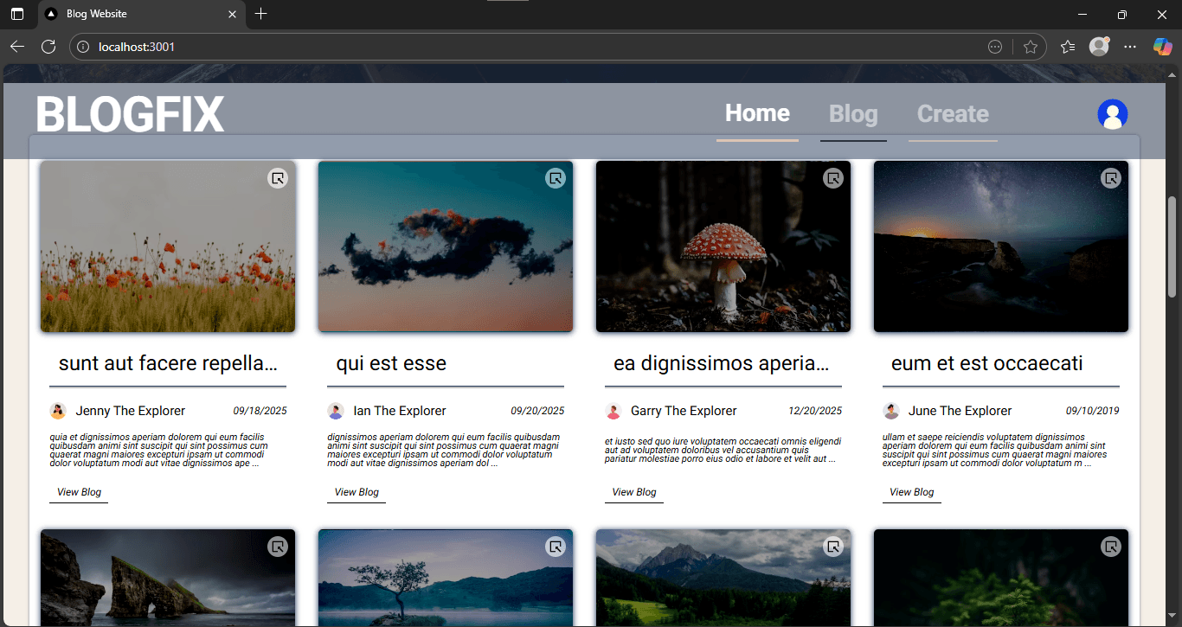The width and height of the screenshot is (1182, 627).
Task: Click author name 'Jenny The Explorer'
Action: click(x=131, y=411)
